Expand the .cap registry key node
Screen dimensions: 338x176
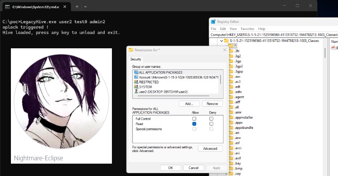pyautogui.click(x=226, y=174)
